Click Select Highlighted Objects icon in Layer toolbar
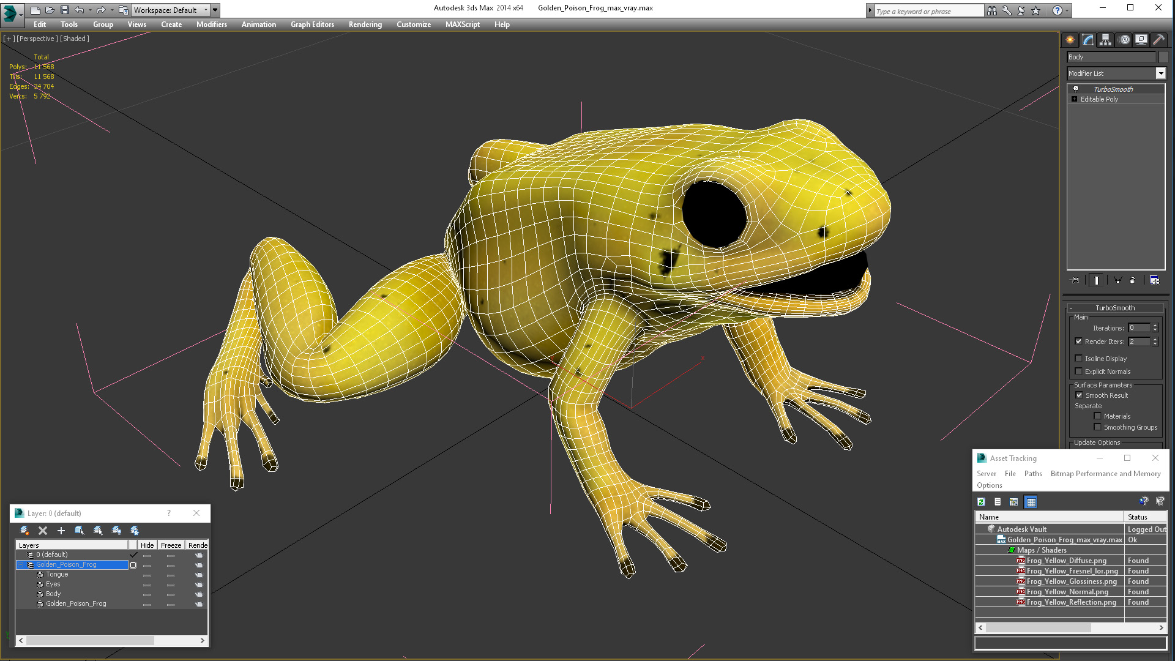This screenshot has height=661, width=1175. 80,531
